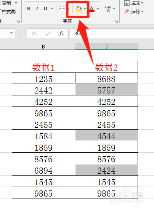
Task: Select cell 4252 in column C
Action: (x=106, y=101)
